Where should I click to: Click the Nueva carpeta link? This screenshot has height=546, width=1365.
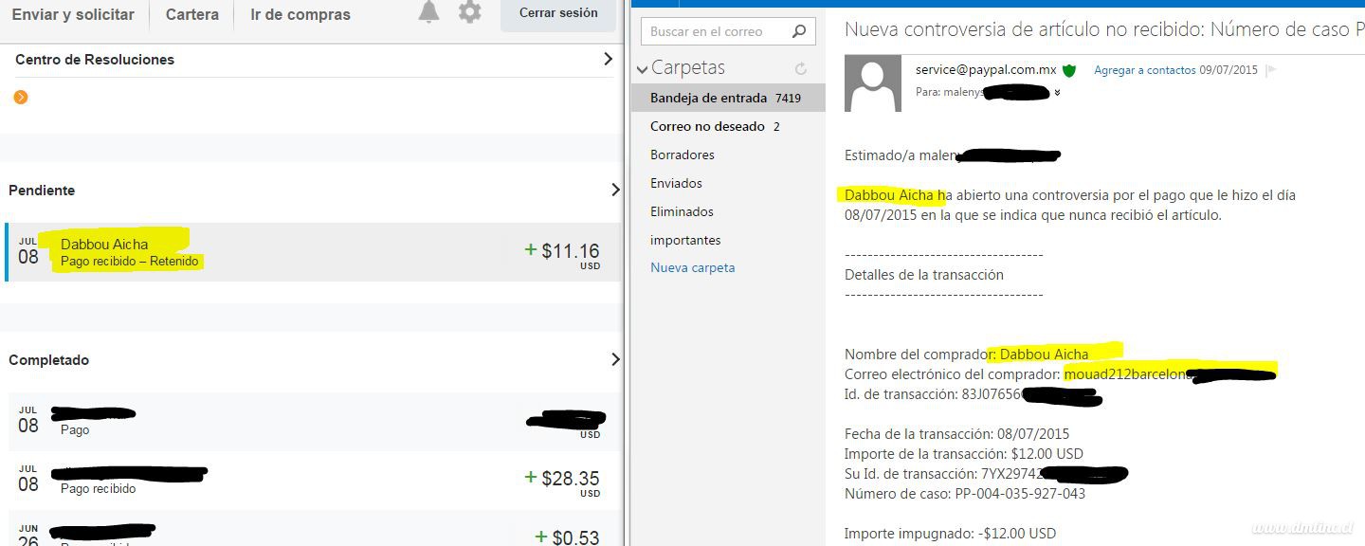pos(693,267)
